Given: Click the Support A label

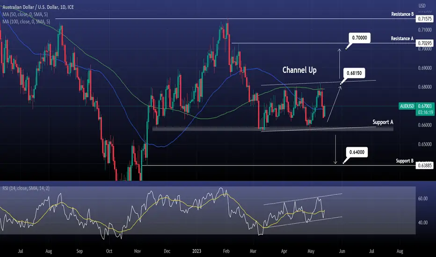Looking at the screenshot, I should (383, 122).
